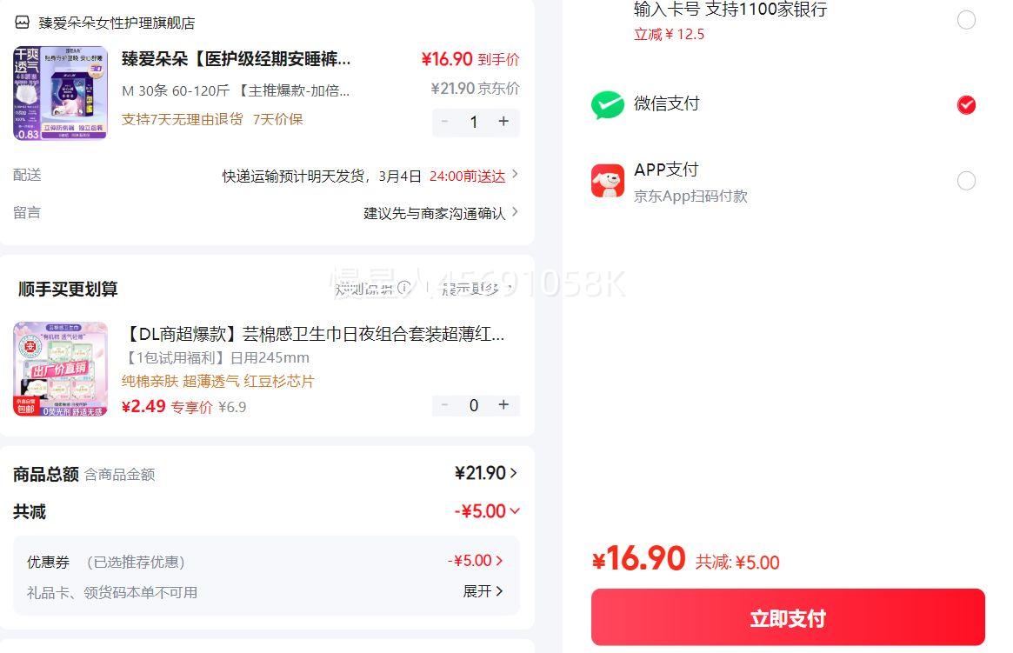Add one 芸棉感 sanitary pad pack

coord(503,405)
